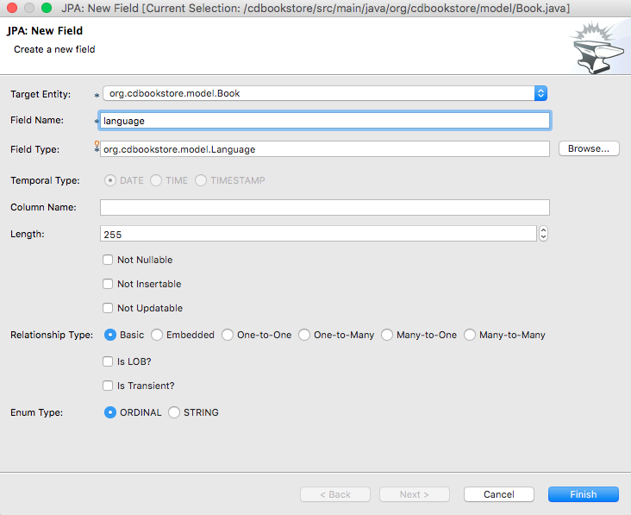The width and height of the screenshot is (631, 515).
Task: Adjust the Length spinner arrows
Action: (x=543, y=234)
